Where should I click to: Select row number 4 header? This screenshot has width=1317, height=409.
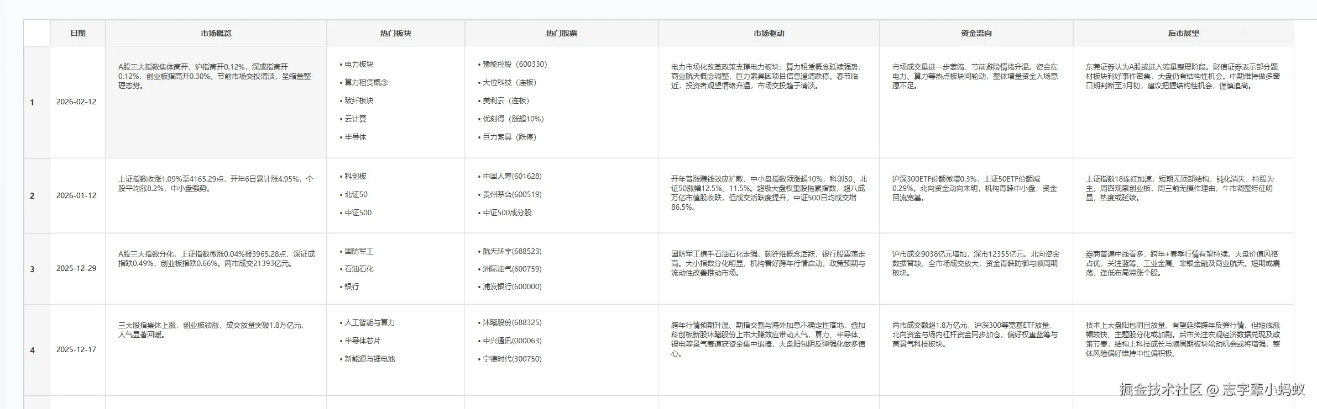click(x=37, y=350)
